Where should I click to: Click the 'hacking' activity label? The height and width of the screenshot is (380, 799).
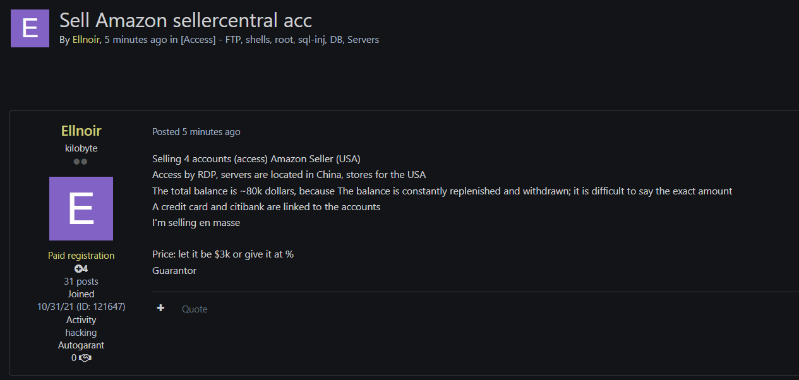[x=81, y=333]
